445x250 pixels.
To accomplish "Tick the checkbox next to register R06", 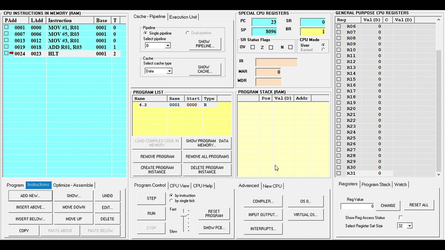I will (x=339, y=26).
